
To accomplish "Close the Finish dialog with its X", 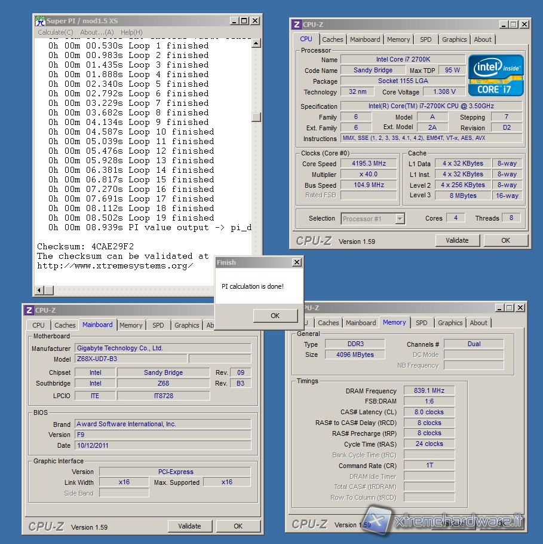I will pos(296,262).
